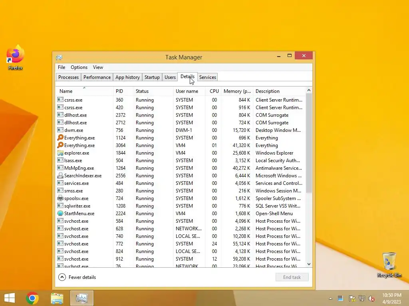Switch to the Performance tab
409x306 pixels.
97,77
